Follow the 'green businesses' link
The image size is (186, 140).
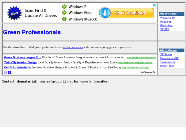click(73, 47)
